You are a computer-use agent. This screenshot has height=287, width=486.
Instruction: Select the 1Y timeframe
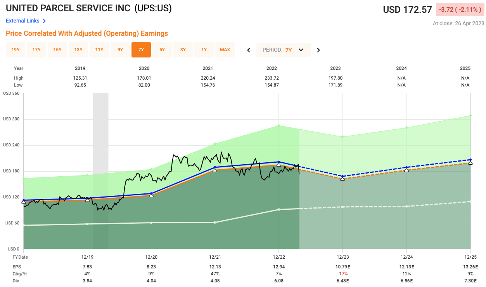pyautogui.click(x=204, y=50)
